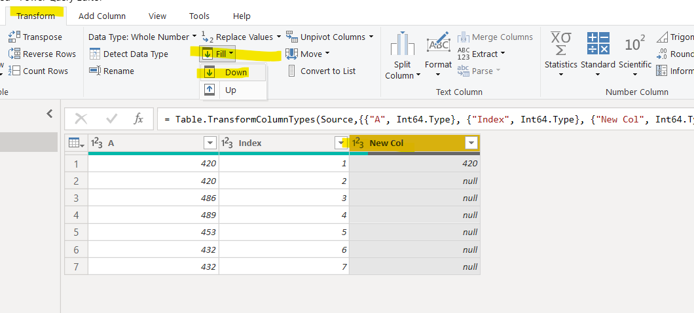This screenshot has height=313, width=694.
Task: Click the Split Column icon
Action: pyautogui.click(x=403, y=43)
